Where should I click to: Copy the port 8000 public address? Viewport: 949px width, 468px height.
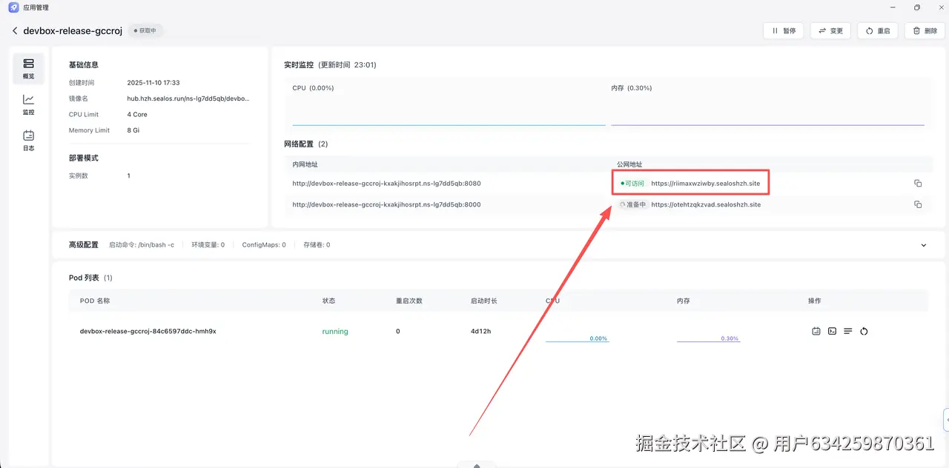tap(918, 204)
